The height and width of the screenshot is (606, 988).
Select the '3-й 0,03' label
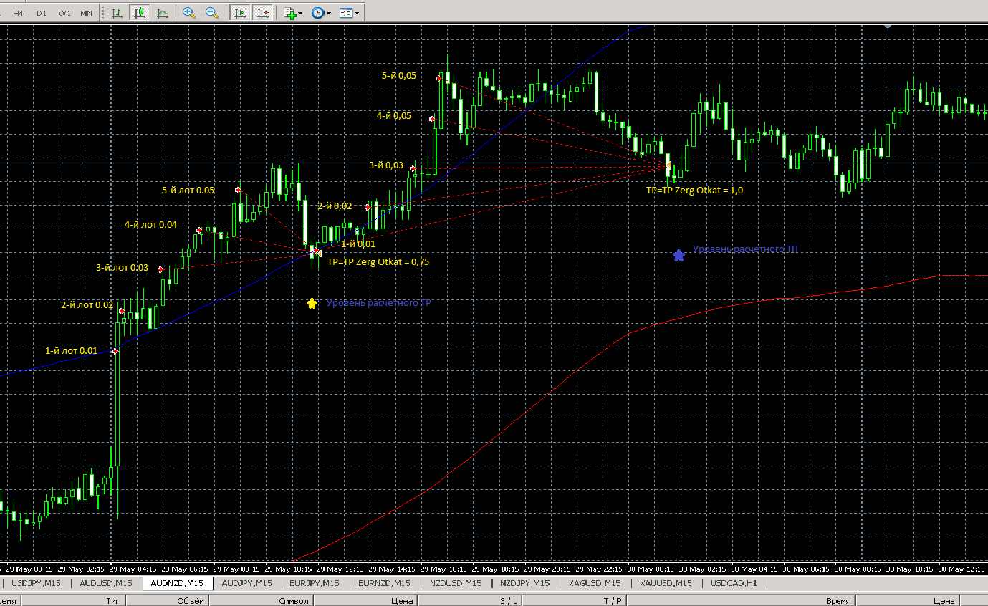386,165
